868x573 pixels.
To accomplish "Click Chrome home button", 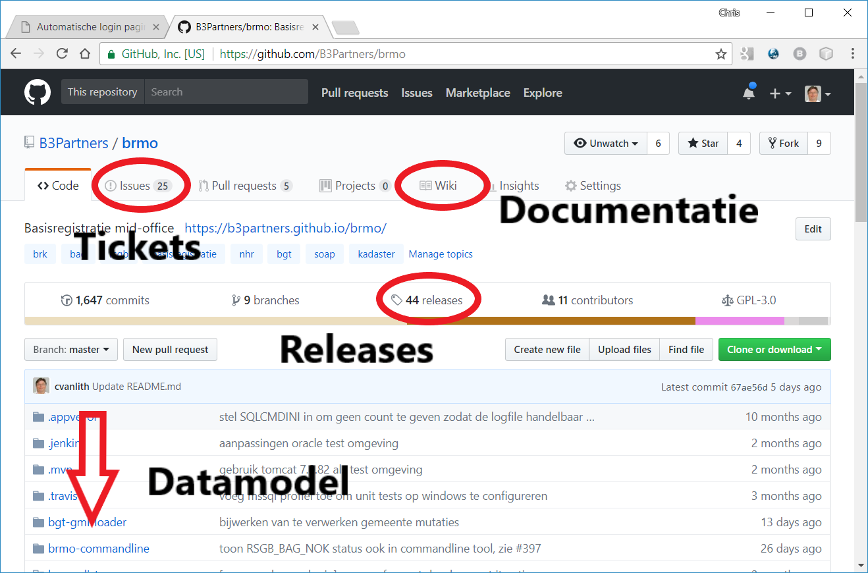I will pyautogui.click(x=85, y=54).
